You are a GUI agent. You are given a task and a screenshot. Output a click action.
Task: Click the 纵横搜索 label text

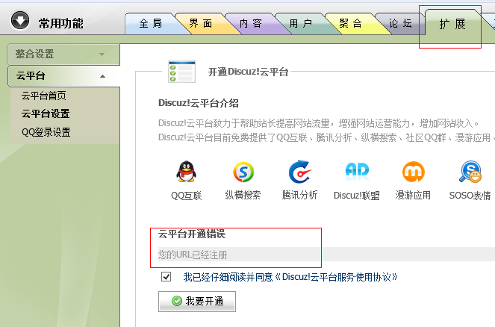click(x=243, y=195)
